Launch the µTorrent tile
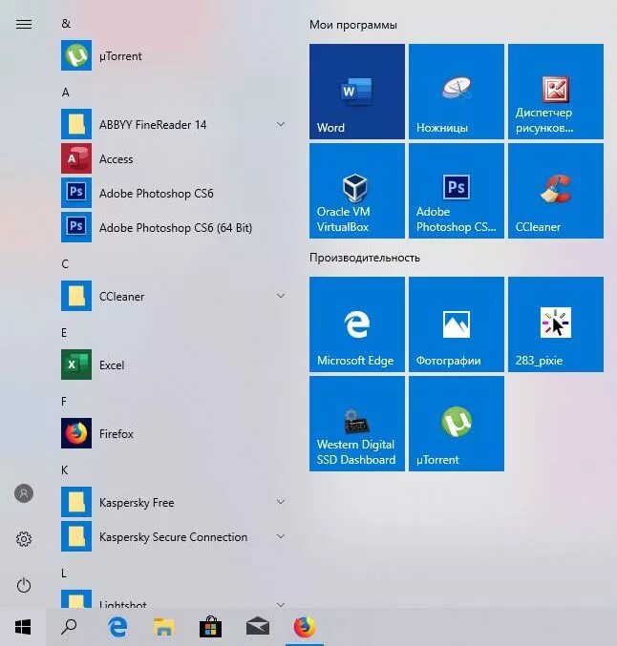The width and height of the screenshot is (617, 646). point(457,424)
